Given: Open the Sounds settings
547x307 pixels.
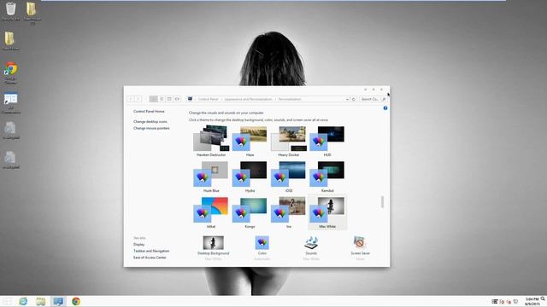Looking at the screenshot, I should click(x=311, y=248).
